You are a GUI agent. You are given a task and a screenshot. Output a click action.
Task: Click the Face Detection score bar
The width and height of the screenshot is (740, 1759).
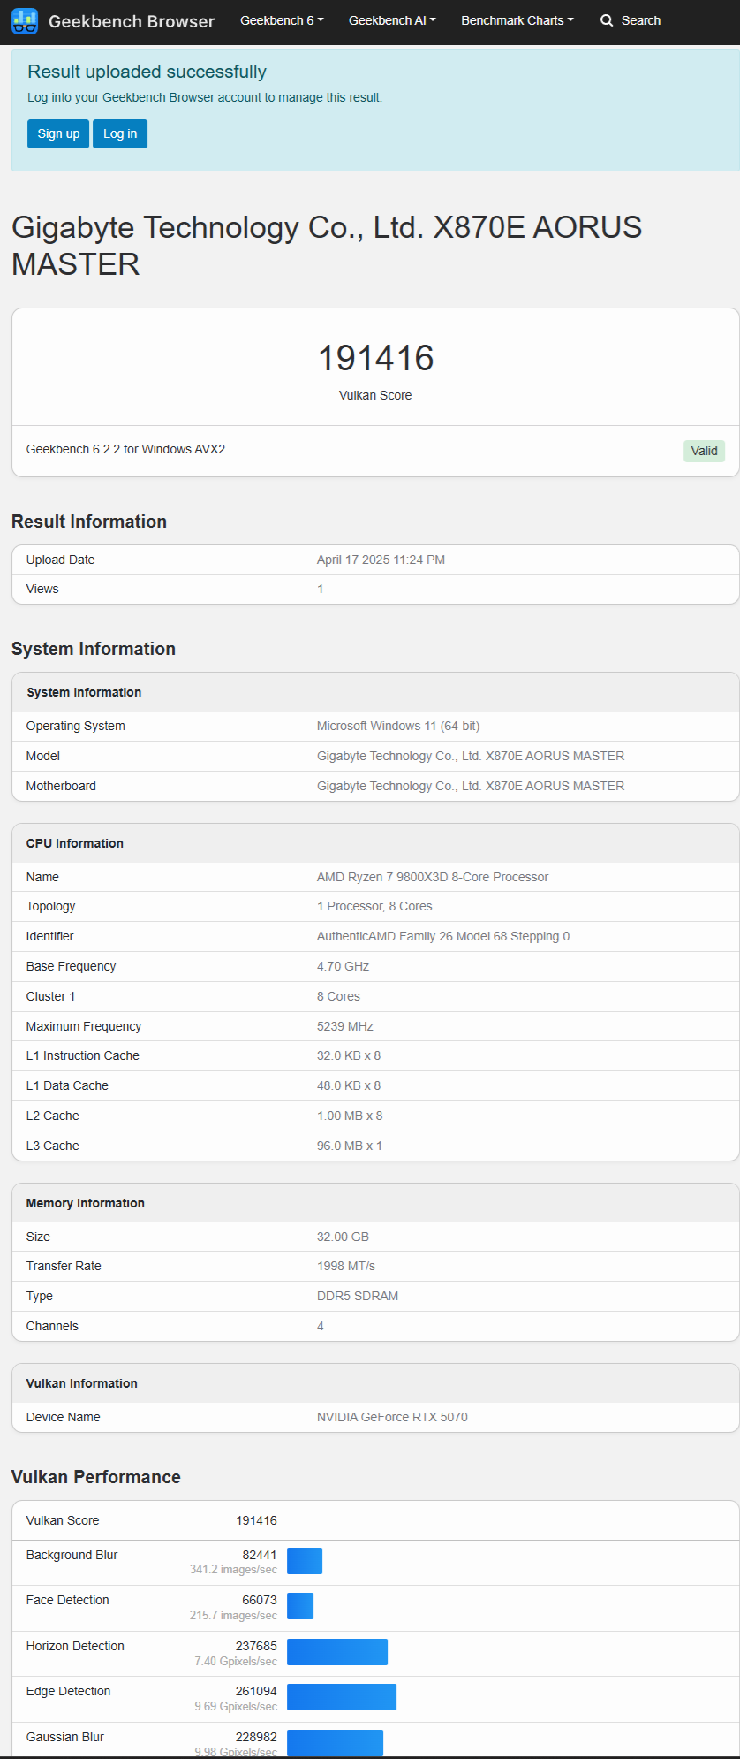[x=300, y=1606]
